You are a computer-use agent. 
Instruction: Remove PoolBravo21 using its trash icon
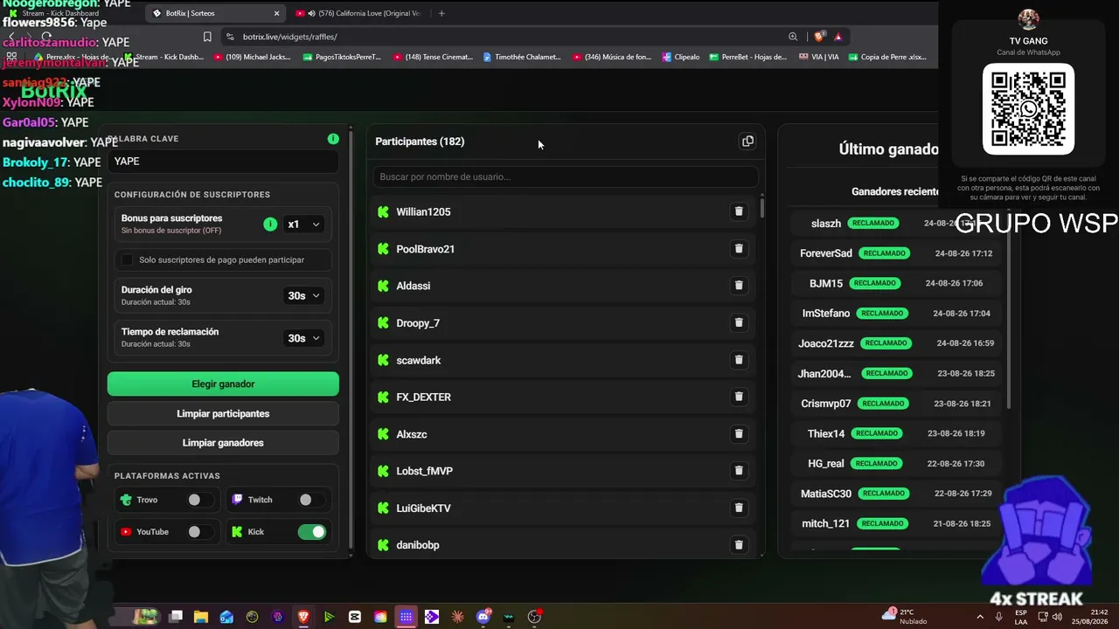point(739,249)
